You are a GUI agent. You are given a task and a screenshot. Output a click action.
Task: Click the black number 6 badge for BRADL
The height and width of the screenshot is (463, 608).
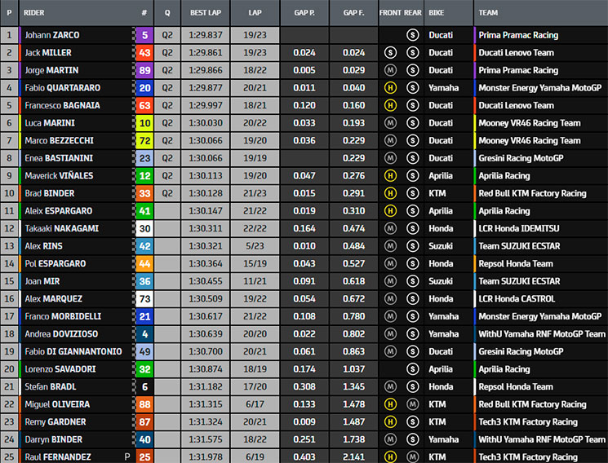click(x=144, y=386)
